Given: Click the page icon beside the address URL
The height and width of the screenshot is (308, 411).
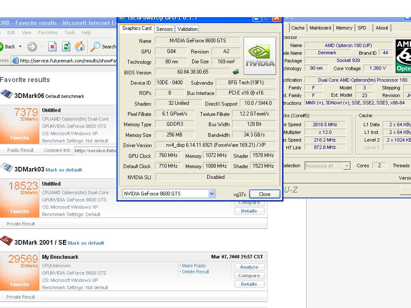Looking at the screenshot, I should (15, 60).
